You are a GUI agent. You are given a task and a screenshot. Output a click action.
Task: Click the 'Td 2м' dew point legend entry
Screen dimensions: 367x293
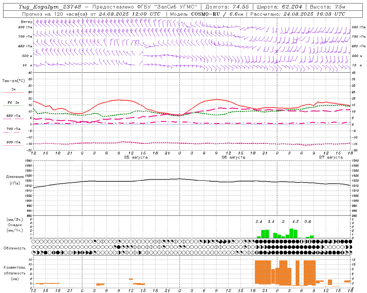coord(13,102)
